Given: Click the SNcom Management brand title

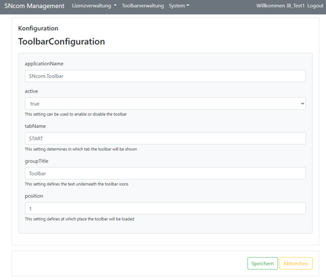Looking at the screenshot, I should [35, 6].
